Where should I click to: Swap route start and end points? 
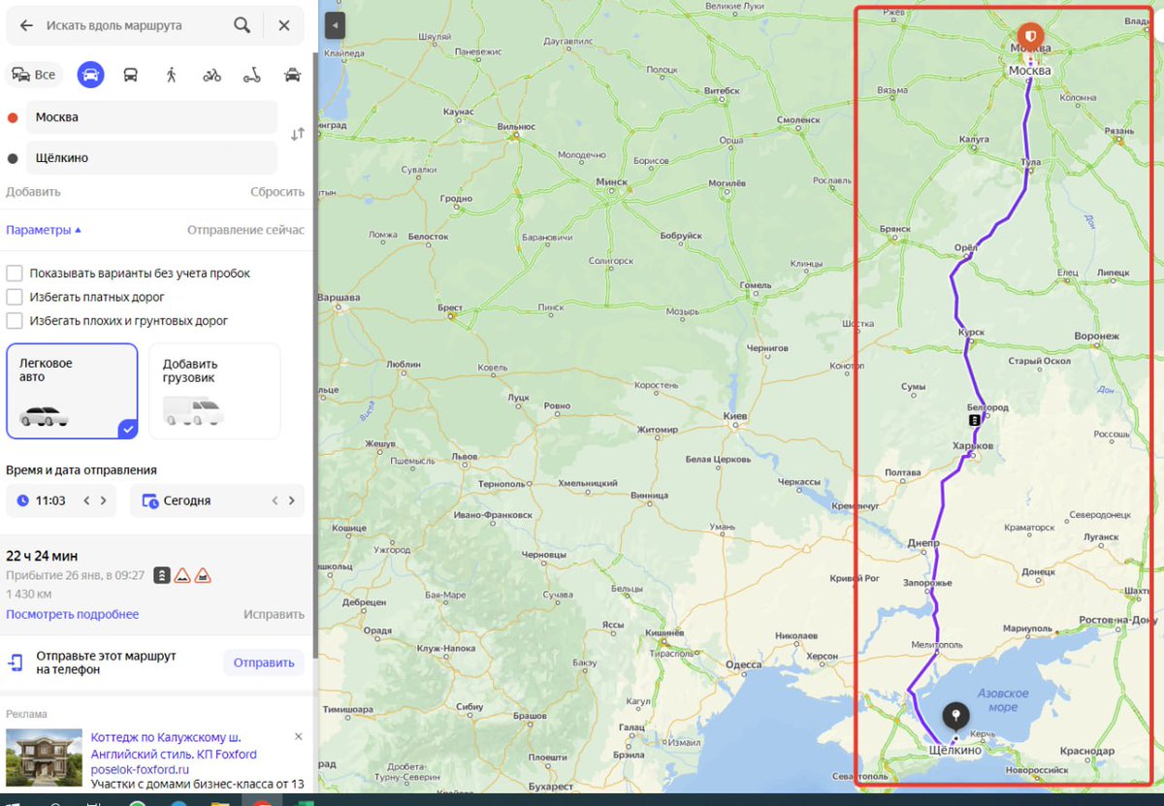pos(298,135)
